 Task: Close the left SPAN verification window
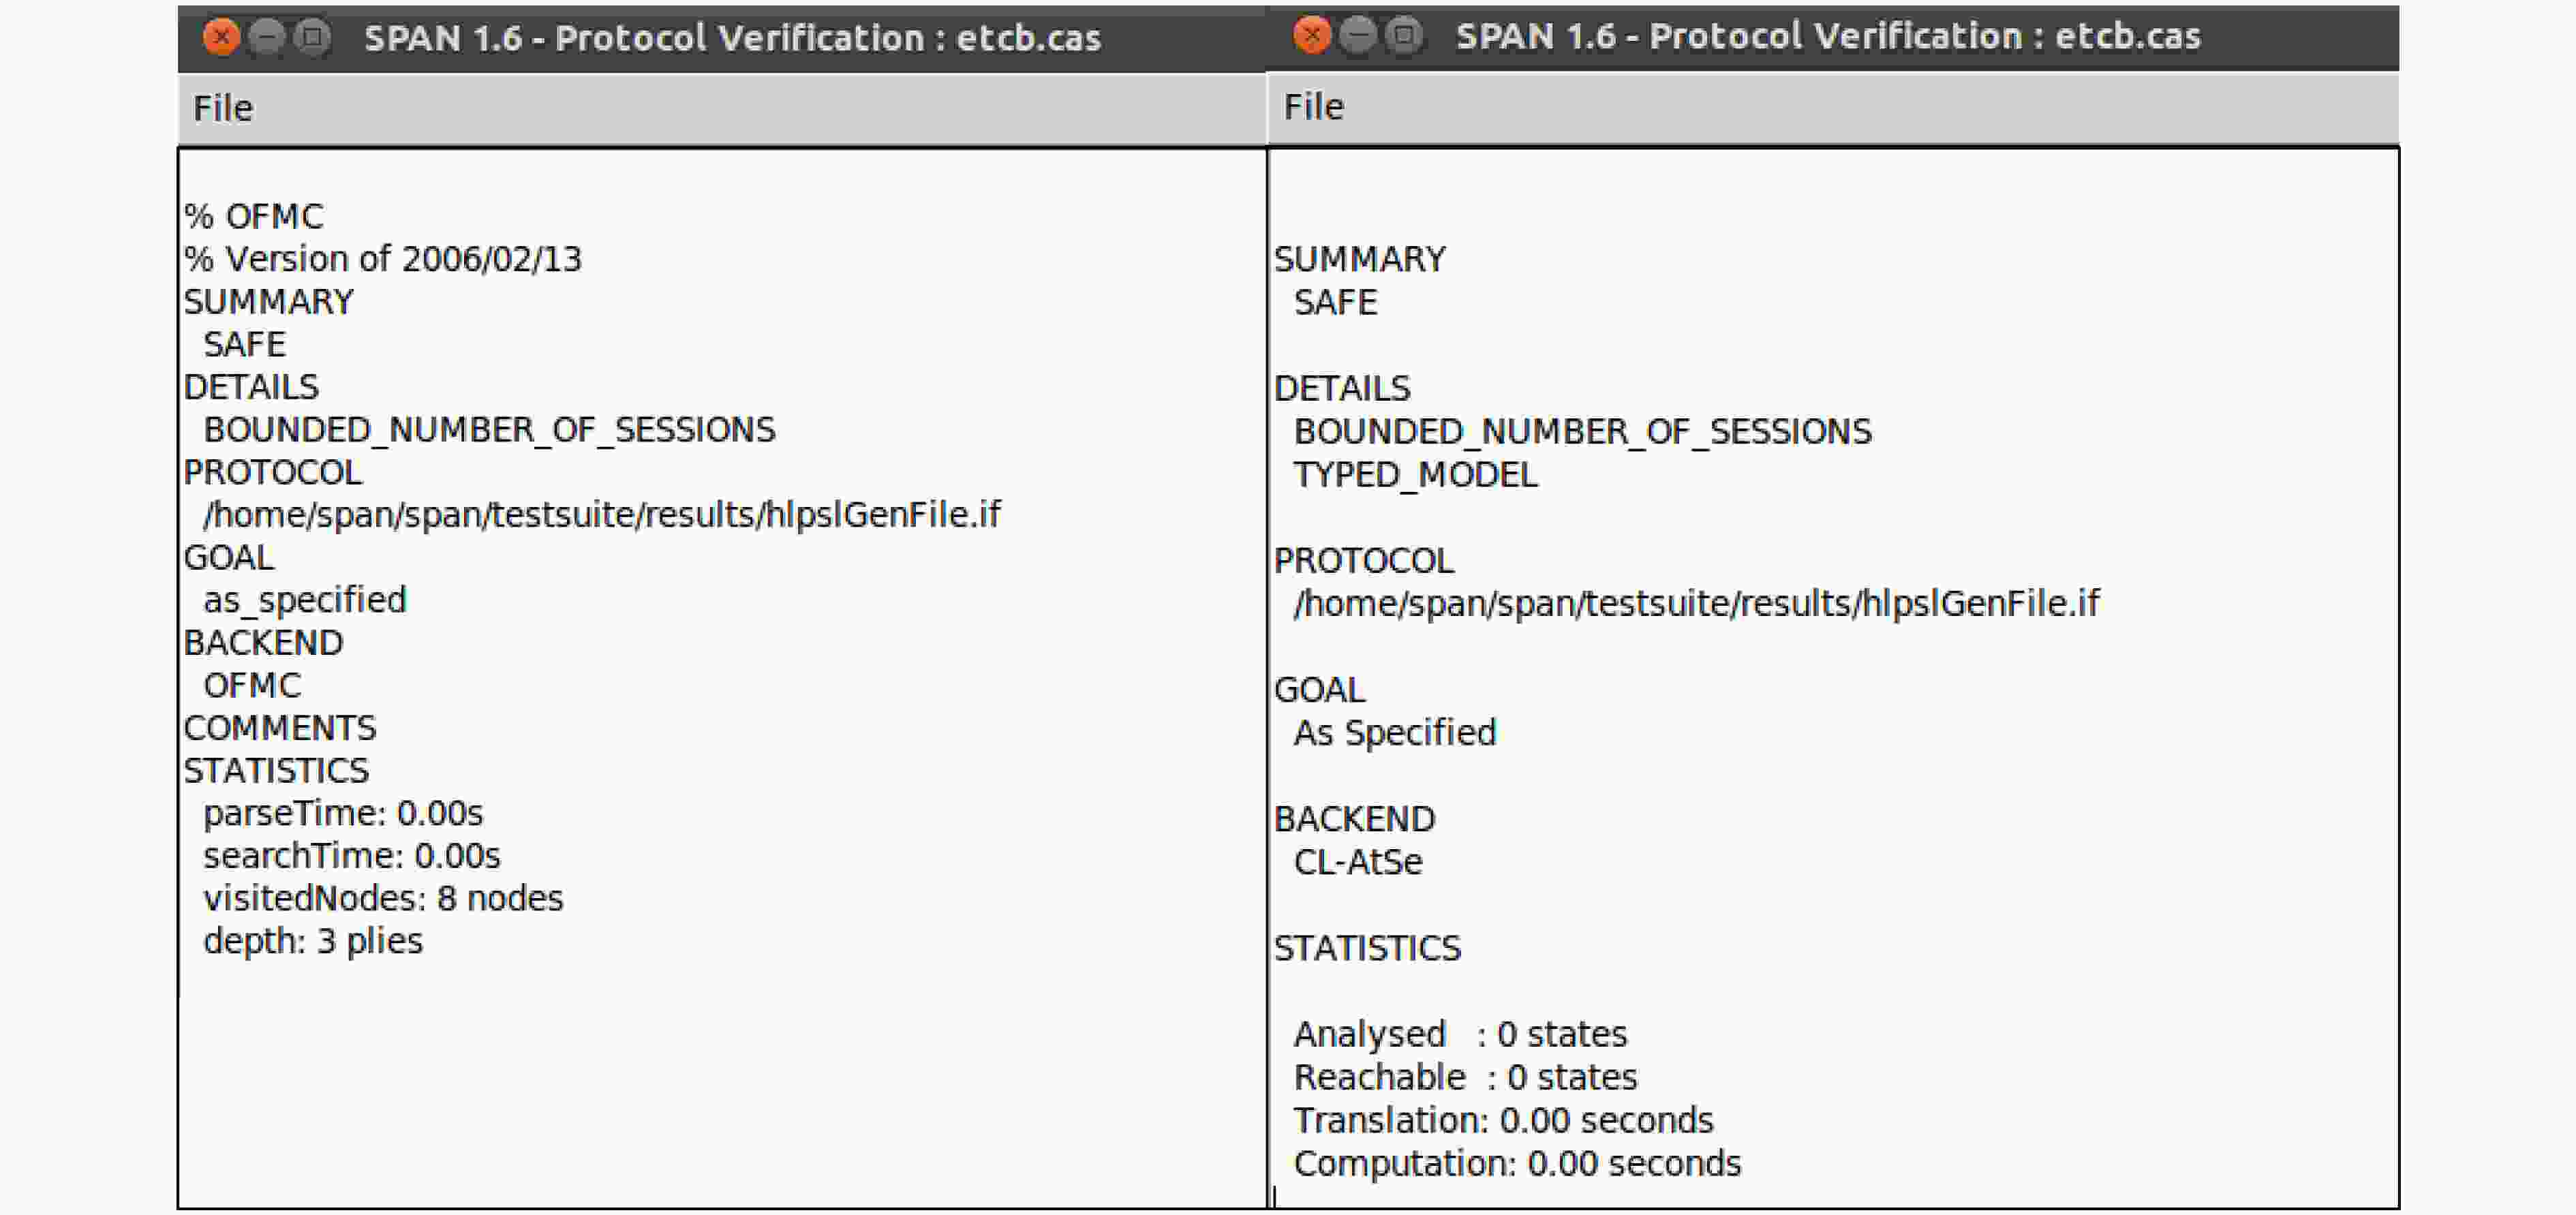click(220, 38)
